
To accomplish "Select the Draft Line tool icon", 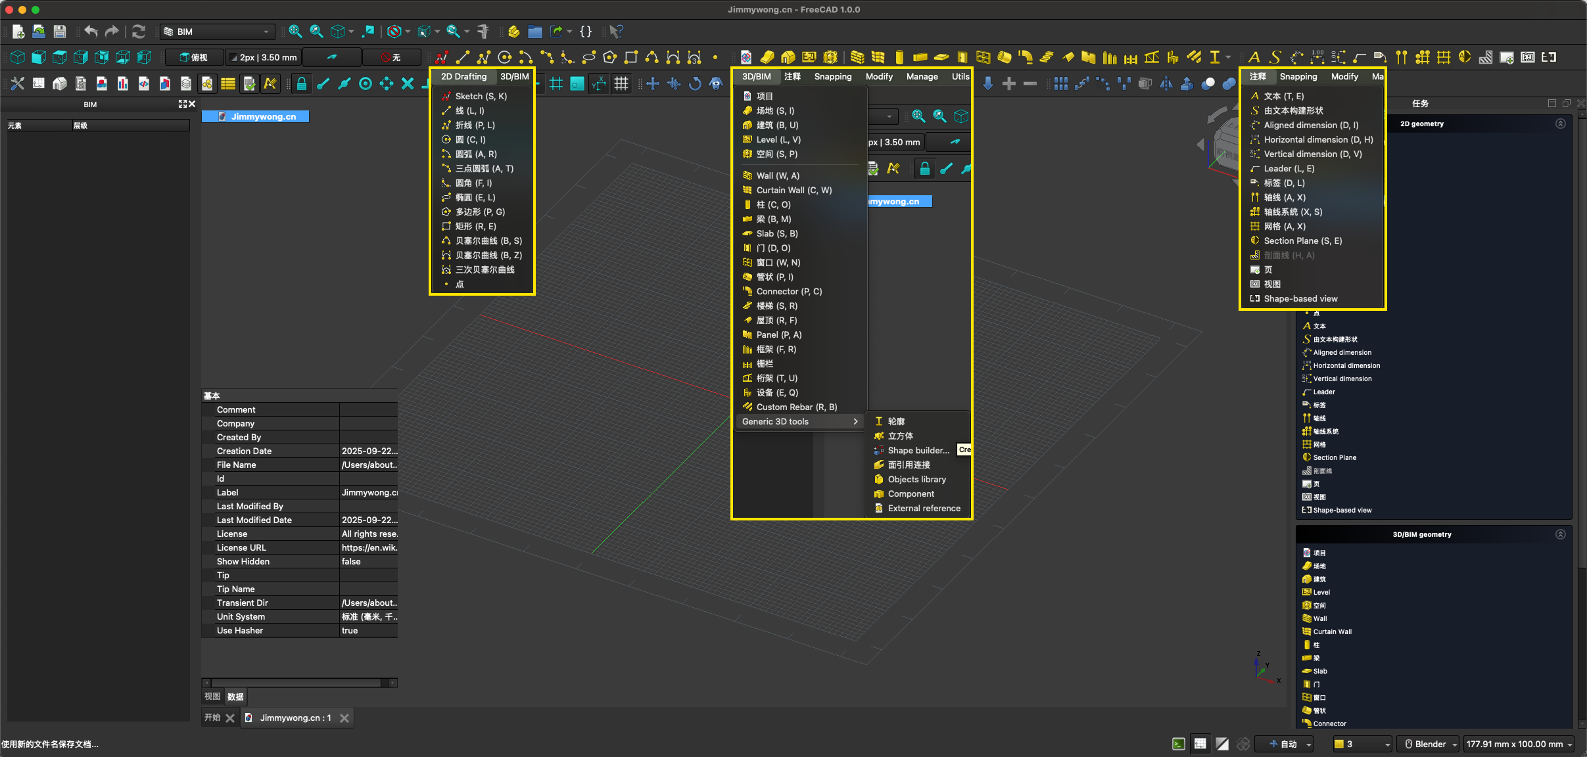I will pos(463,58).
